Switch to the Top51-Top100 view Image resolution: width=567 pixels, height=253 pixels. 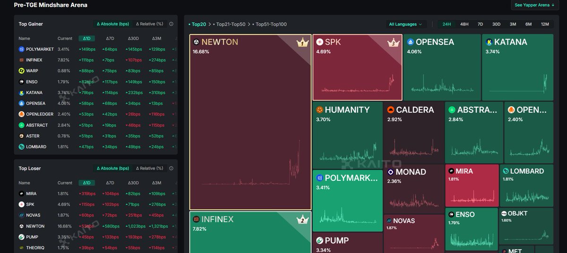[x=270, y=24]
